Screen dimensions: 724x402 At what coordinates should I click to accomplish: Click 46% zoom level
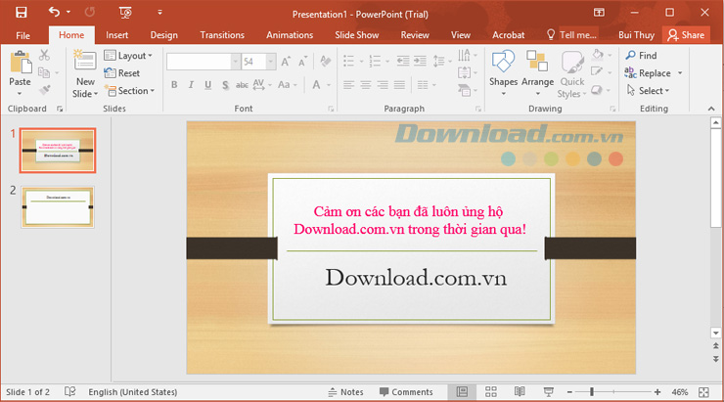pos(679,392)
